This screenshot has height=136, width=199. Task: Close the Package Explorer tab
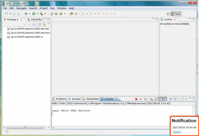pyautogui.click(x=21, y=20)
